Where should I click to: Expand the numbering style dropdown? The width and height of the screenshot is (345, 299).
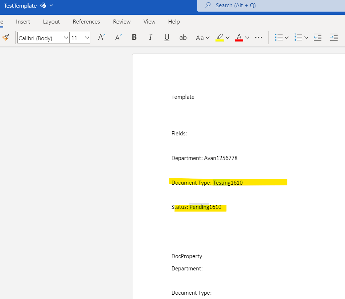[306, 38]
